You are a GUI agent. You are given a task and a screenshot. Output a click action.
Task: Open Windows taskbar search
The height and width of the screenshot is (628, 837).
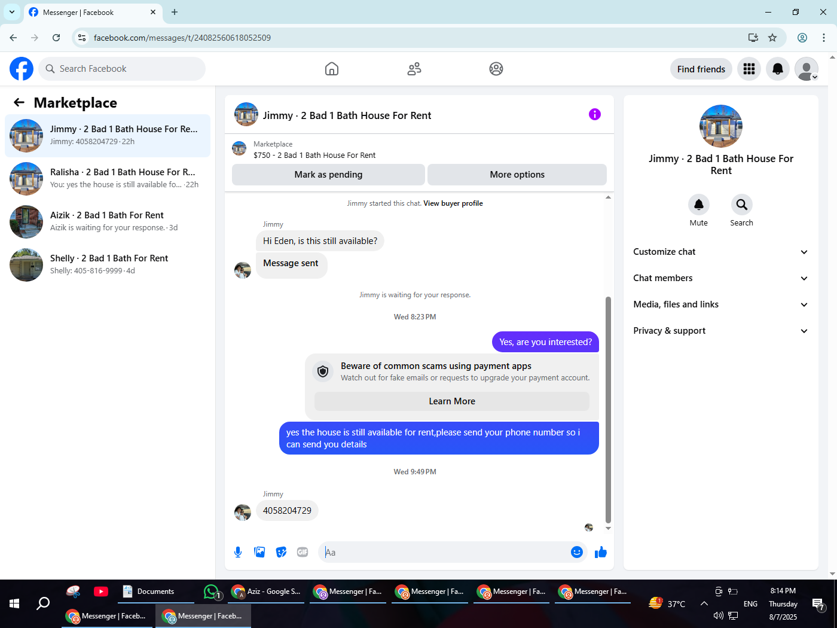pos(43,603)
